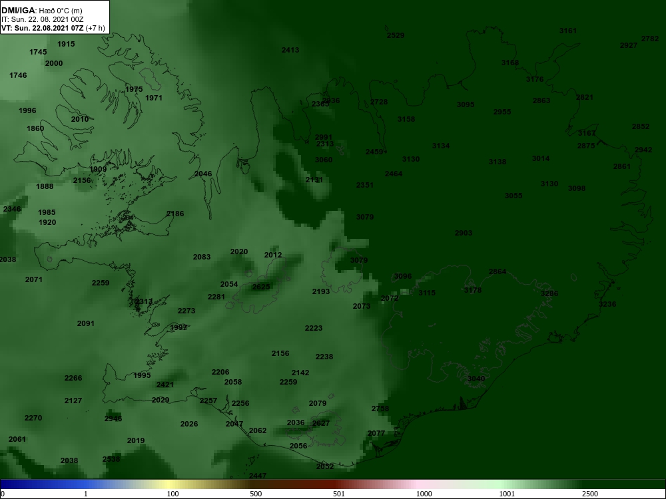This screenshot has height=499, width=666.
Task: Click the map value 3236
Action: [x=607, y=305]
